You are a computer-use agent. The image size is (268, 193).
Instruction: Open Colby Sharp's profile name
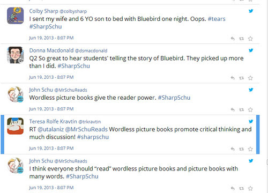43,11
